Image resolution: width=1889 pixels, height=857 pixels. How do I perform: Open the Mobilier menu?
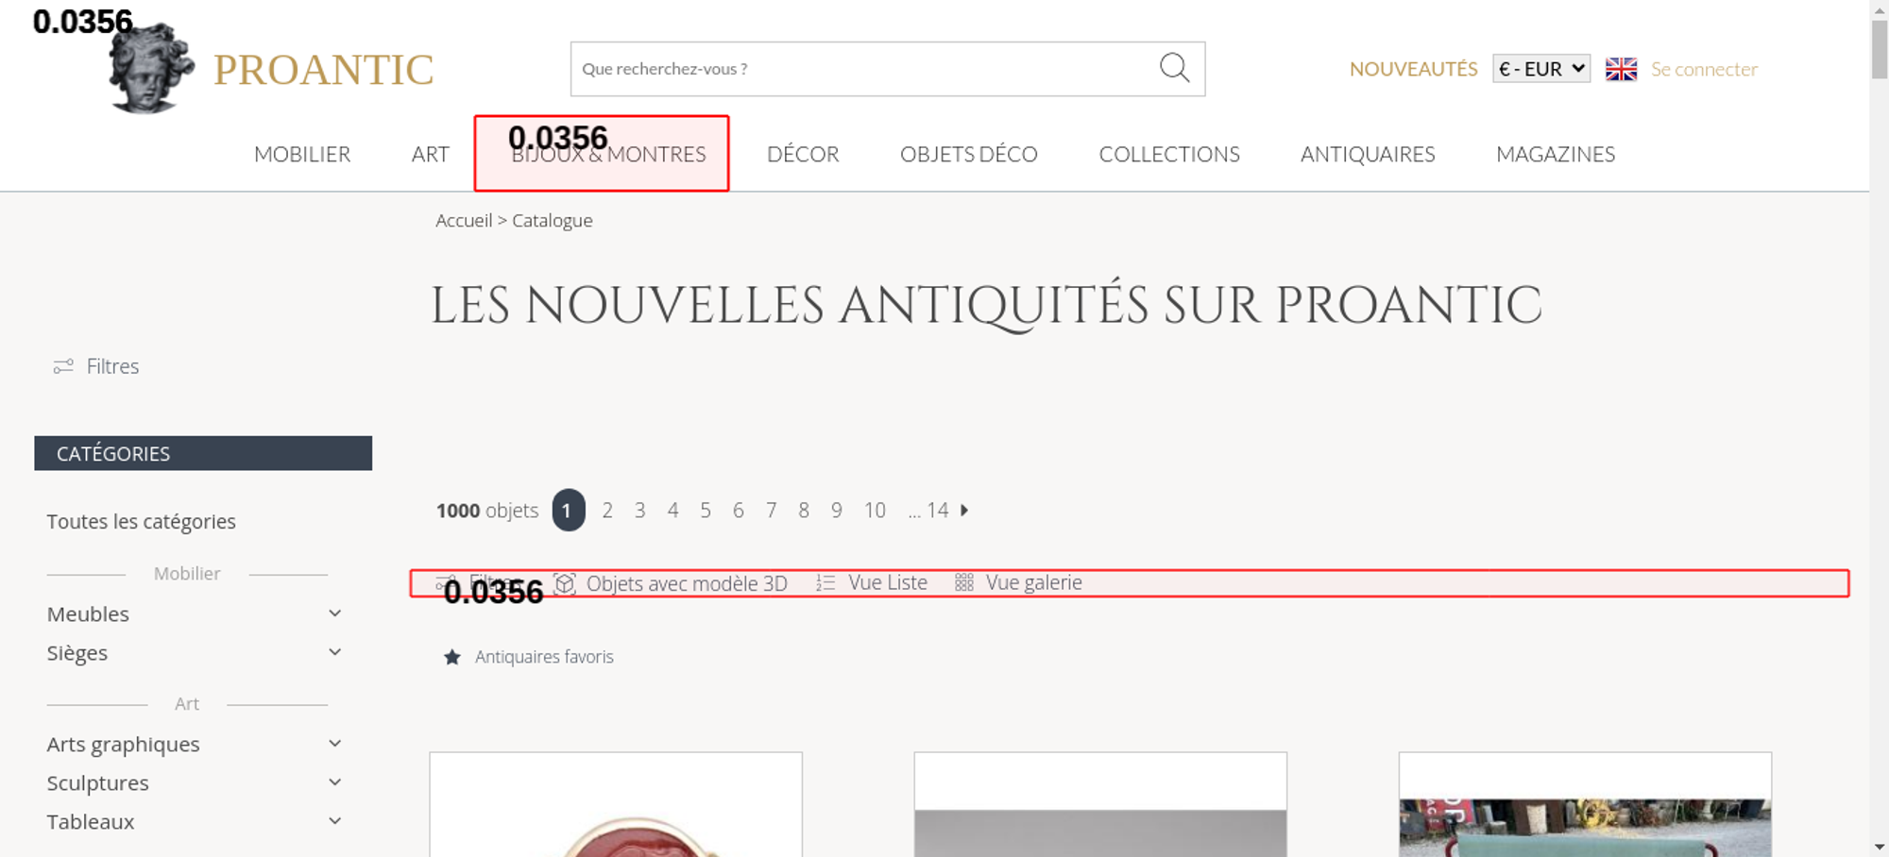302,154
